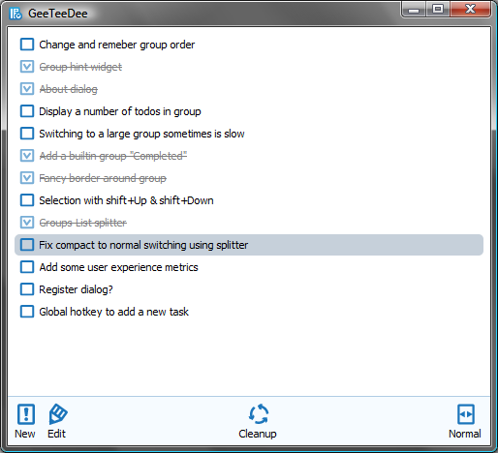The width and height of the screenshot is (498, 453).
Task: Check the 'Register dialog?' checkbox
Action: tap(27, 289)
